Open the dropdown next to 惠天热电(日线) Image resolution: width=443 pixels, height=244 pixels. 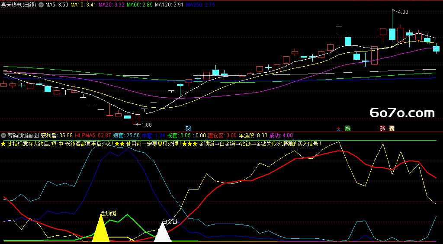(41, 5)
